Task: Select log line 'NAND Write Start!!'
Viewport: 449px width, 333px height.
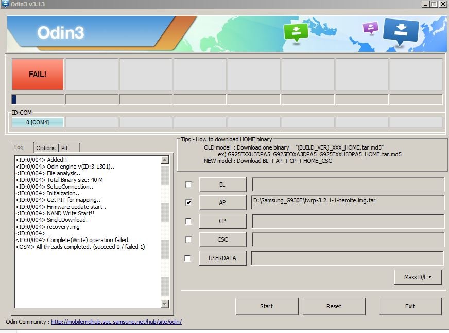Action: (55, 213)
